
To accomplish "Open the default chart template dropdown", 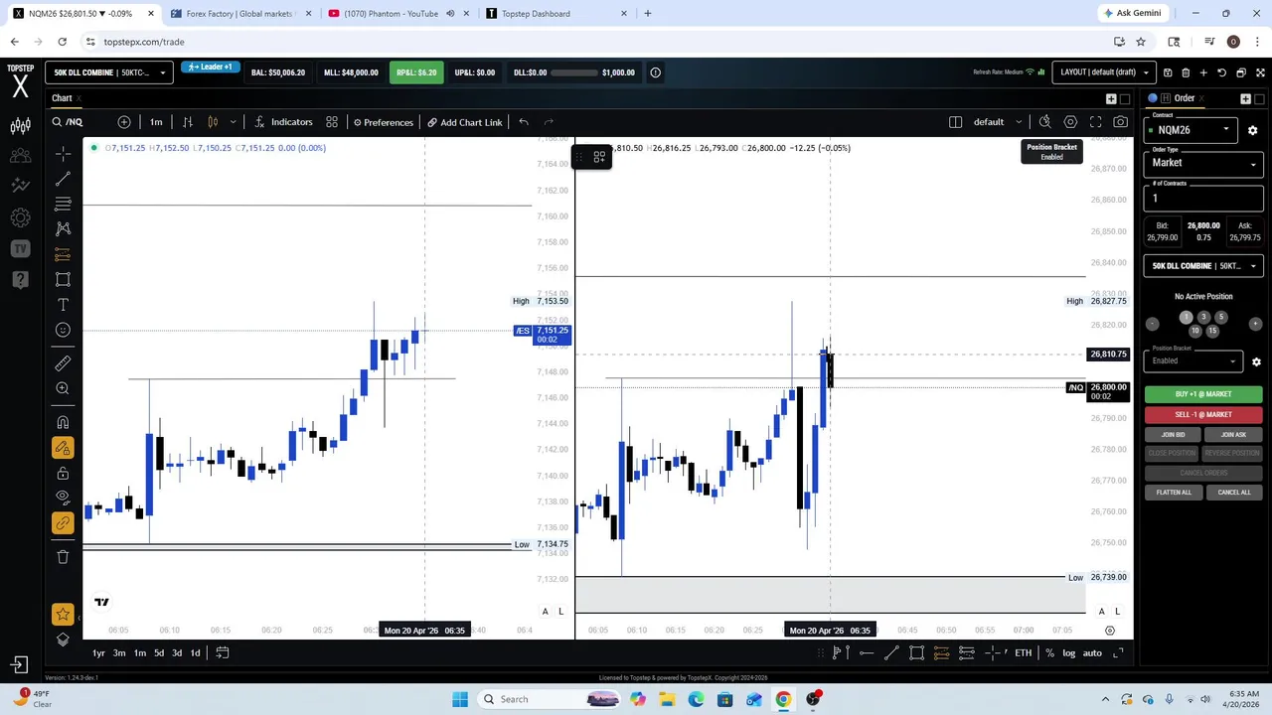I will (x=997, y=122).
